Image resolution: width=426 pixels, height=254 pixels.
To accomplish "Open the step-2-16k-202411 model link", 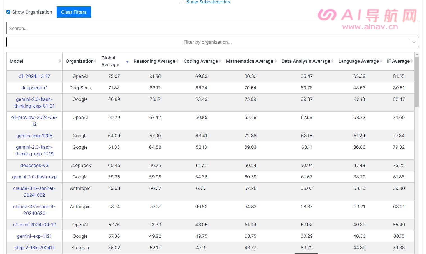I will [x=34, y=248].
